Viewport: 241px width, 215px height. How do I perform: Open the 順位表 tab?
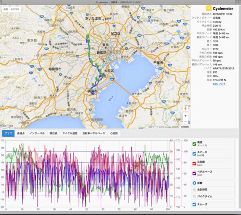[x=54, y=133]
